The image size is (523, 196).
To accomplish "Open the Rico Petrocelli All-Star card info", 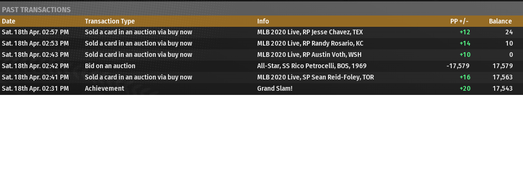I will 312,66.
